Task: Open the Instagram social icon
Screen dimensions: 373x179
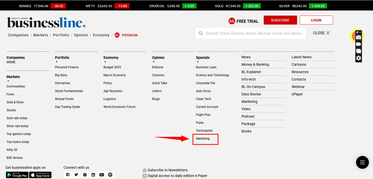Action: [85, 175]
